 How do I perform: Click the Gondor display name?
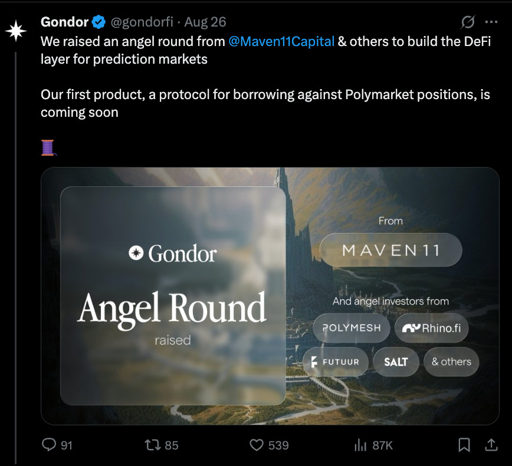tap(64, 22)
